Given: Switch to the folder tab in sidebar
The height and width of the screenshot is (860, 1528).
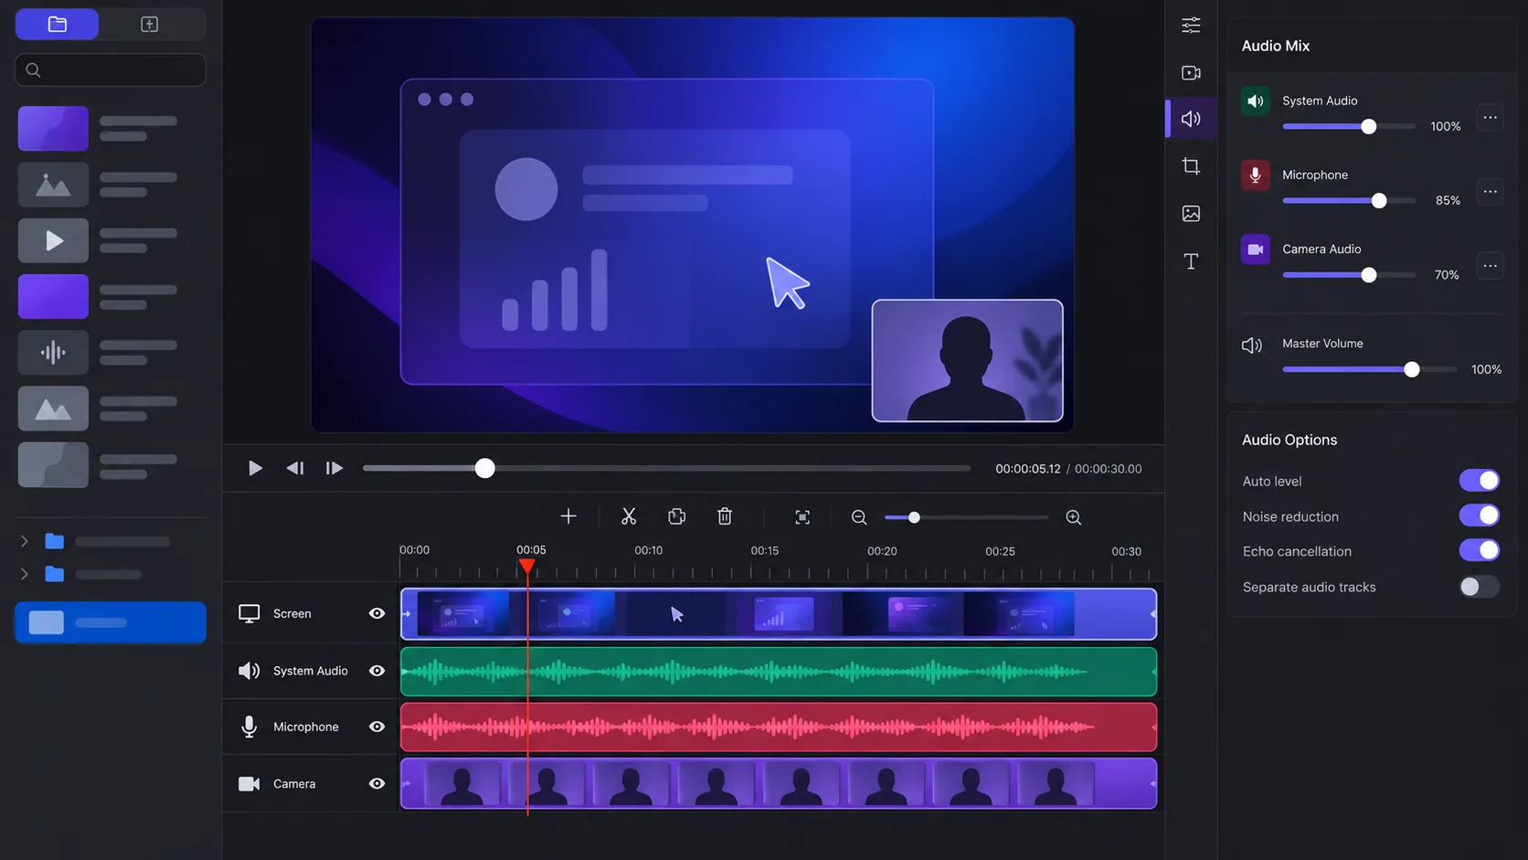Looking at the screenshot, I should click(58, 25).
